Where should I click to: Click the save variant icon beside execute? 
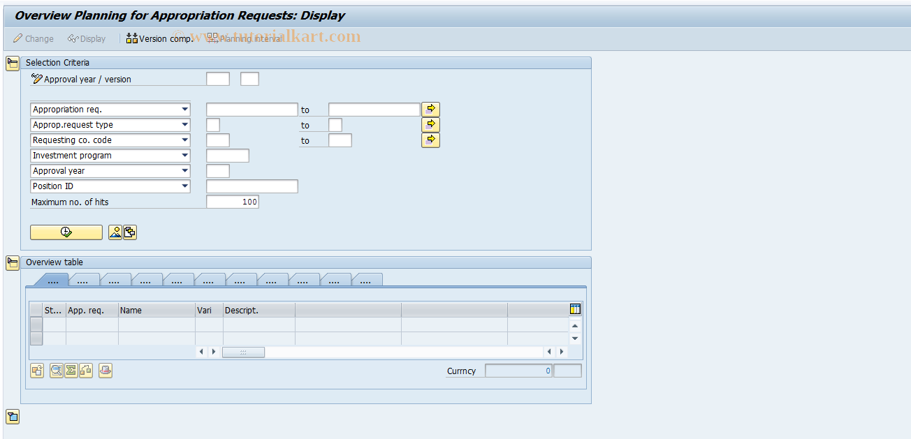pyautogui.click(x=130, y=232)
